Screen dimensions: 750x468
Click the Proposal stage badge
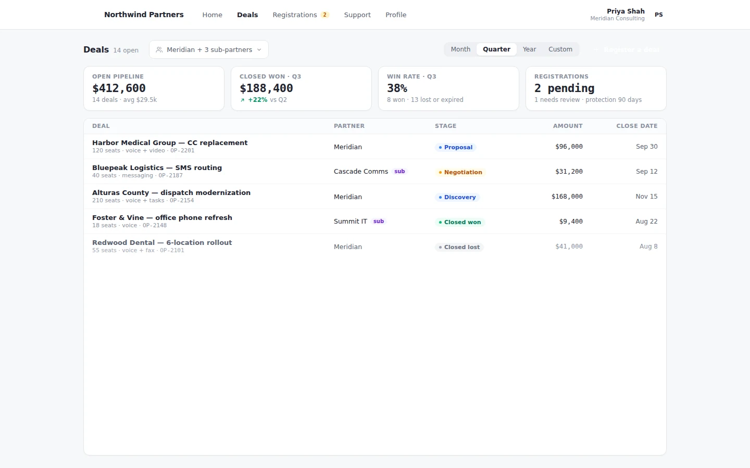coord(455,147)
